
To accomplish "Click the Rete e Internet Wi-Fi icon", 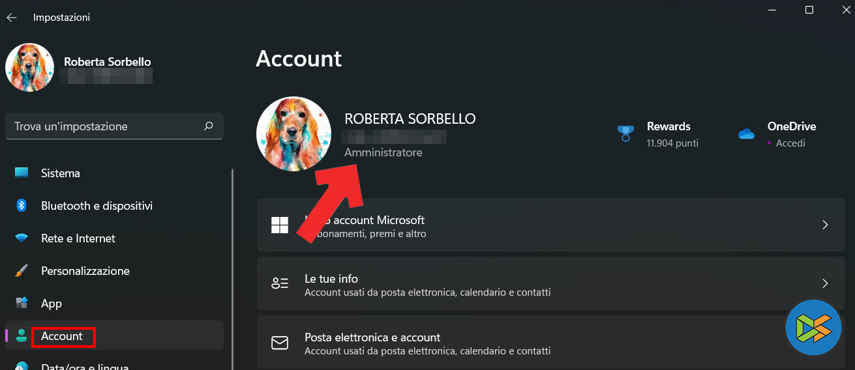I will tap(22, 238).
